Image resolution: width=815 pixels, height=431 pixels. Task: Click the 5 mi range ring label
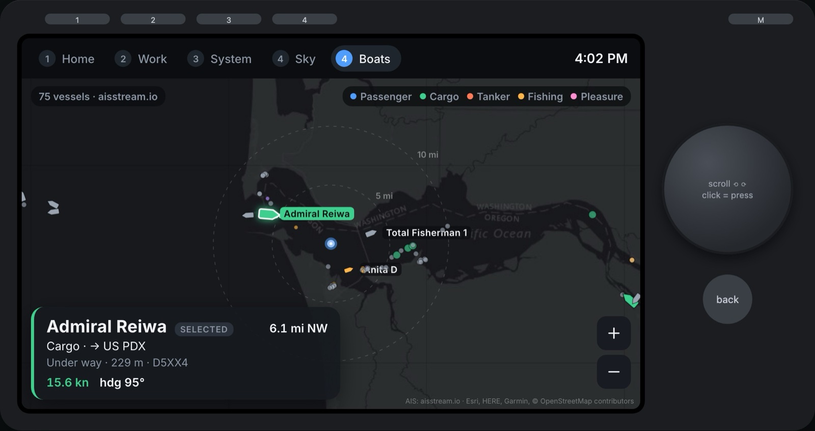coord(384,196)
